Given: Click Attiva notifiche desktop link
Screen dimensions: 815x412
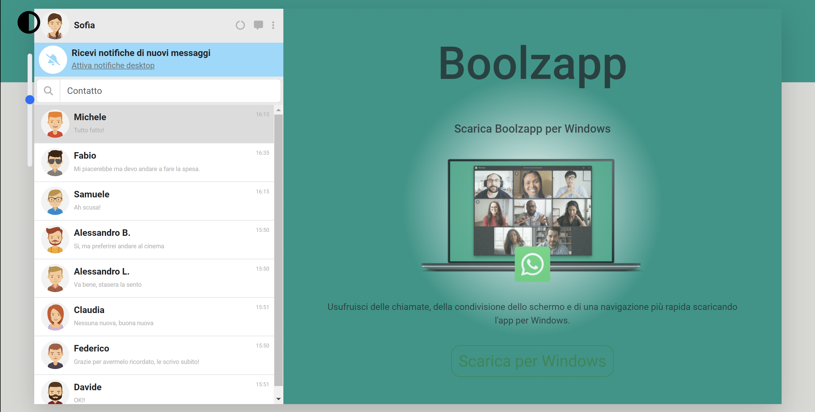Looking at the screenshot, I should (x=113, y=65).
